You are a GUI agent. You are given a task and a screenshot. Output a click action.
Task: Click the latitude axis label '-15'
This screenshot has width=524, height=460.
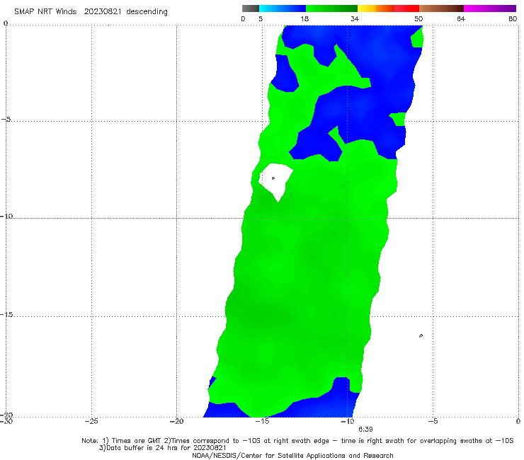coord(6,314)
